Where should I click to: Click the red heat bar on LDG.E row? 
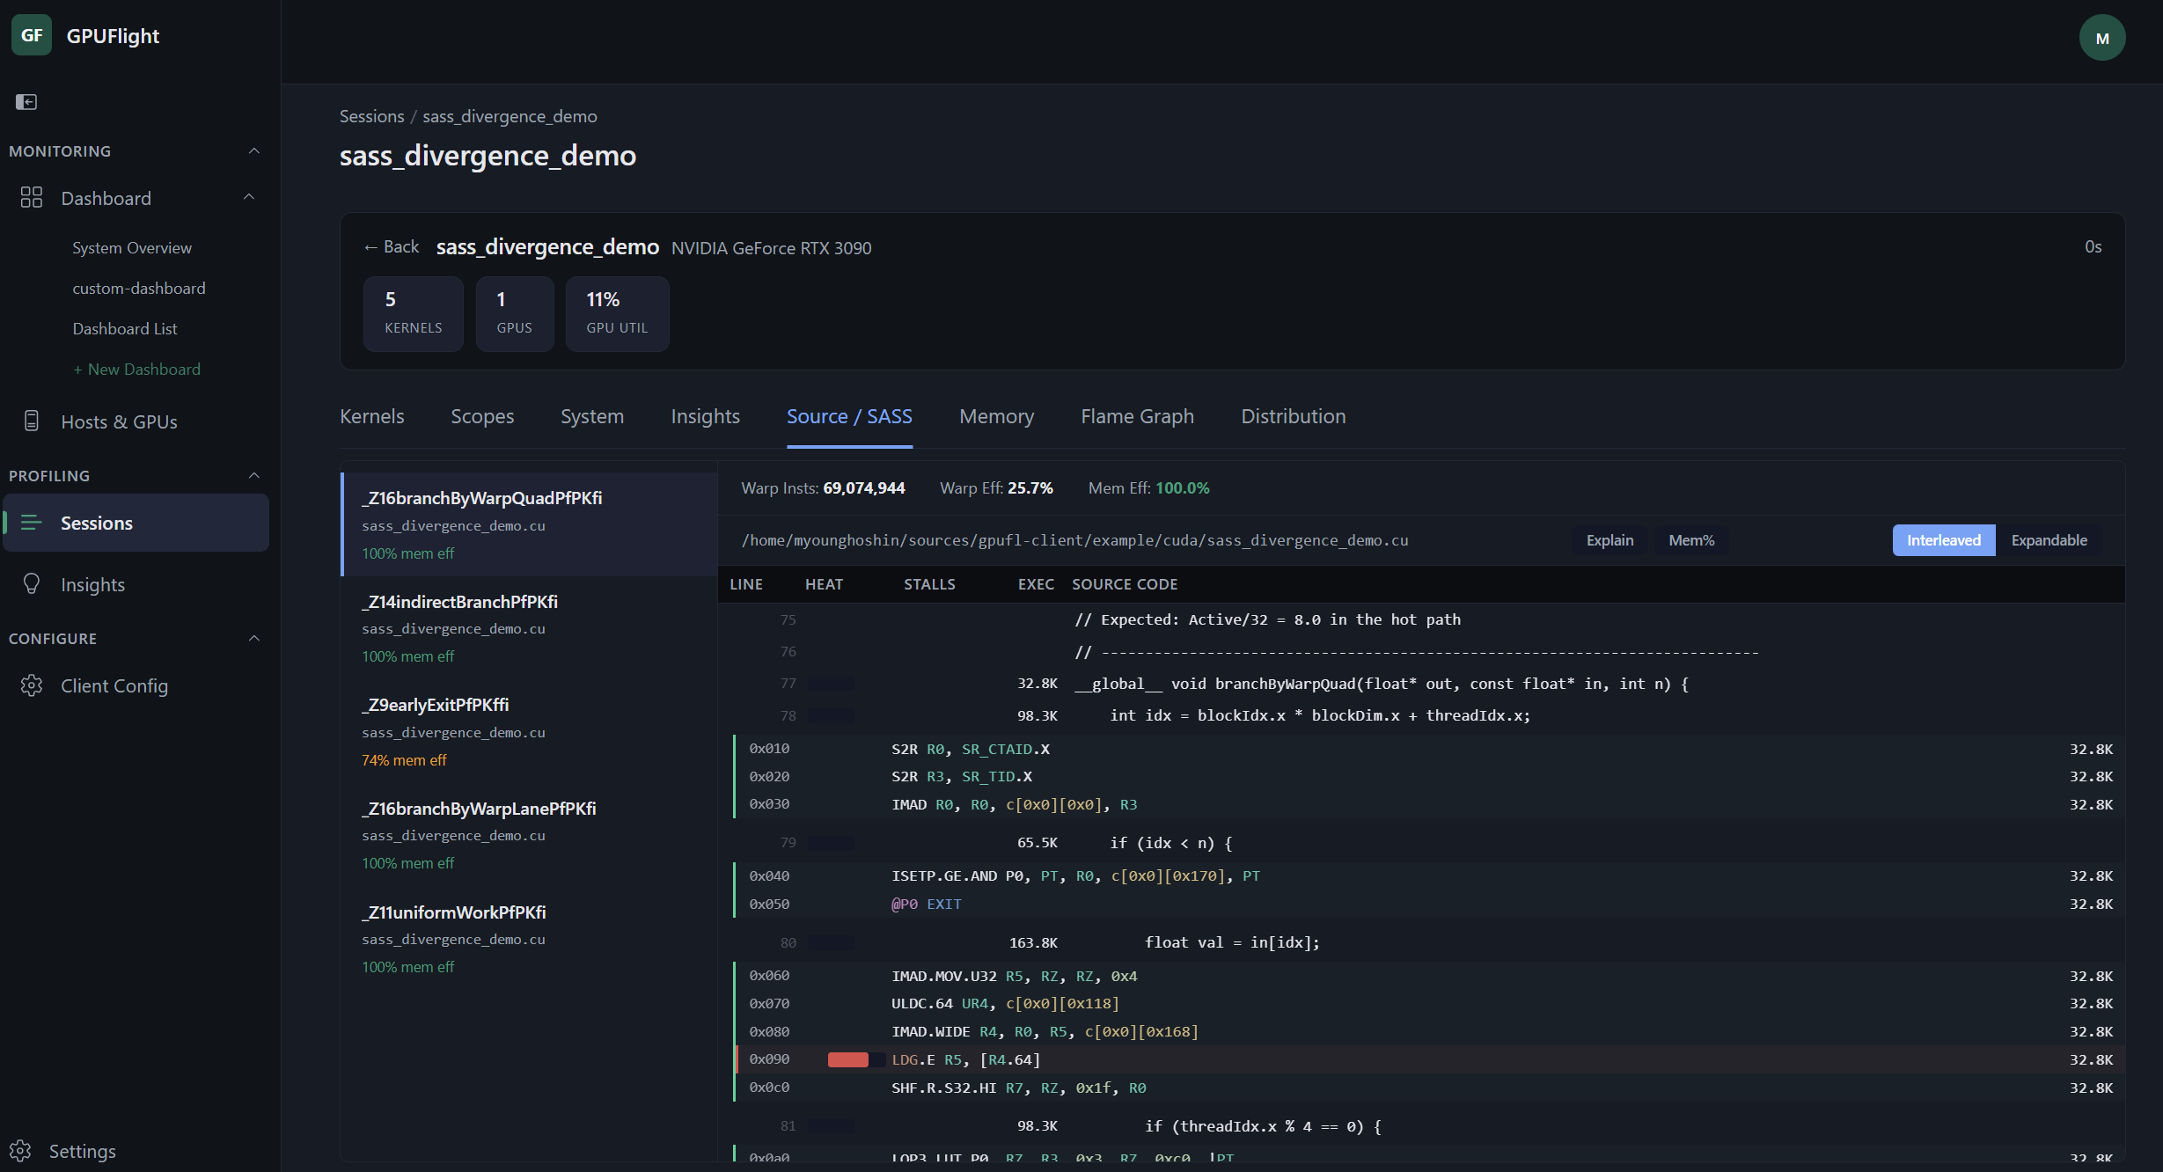848,1059
